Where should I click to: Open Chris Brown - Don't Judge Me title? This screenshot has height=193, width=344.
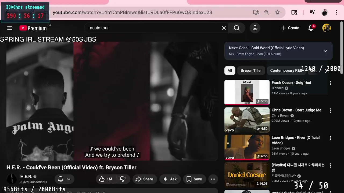click(296, 110)
